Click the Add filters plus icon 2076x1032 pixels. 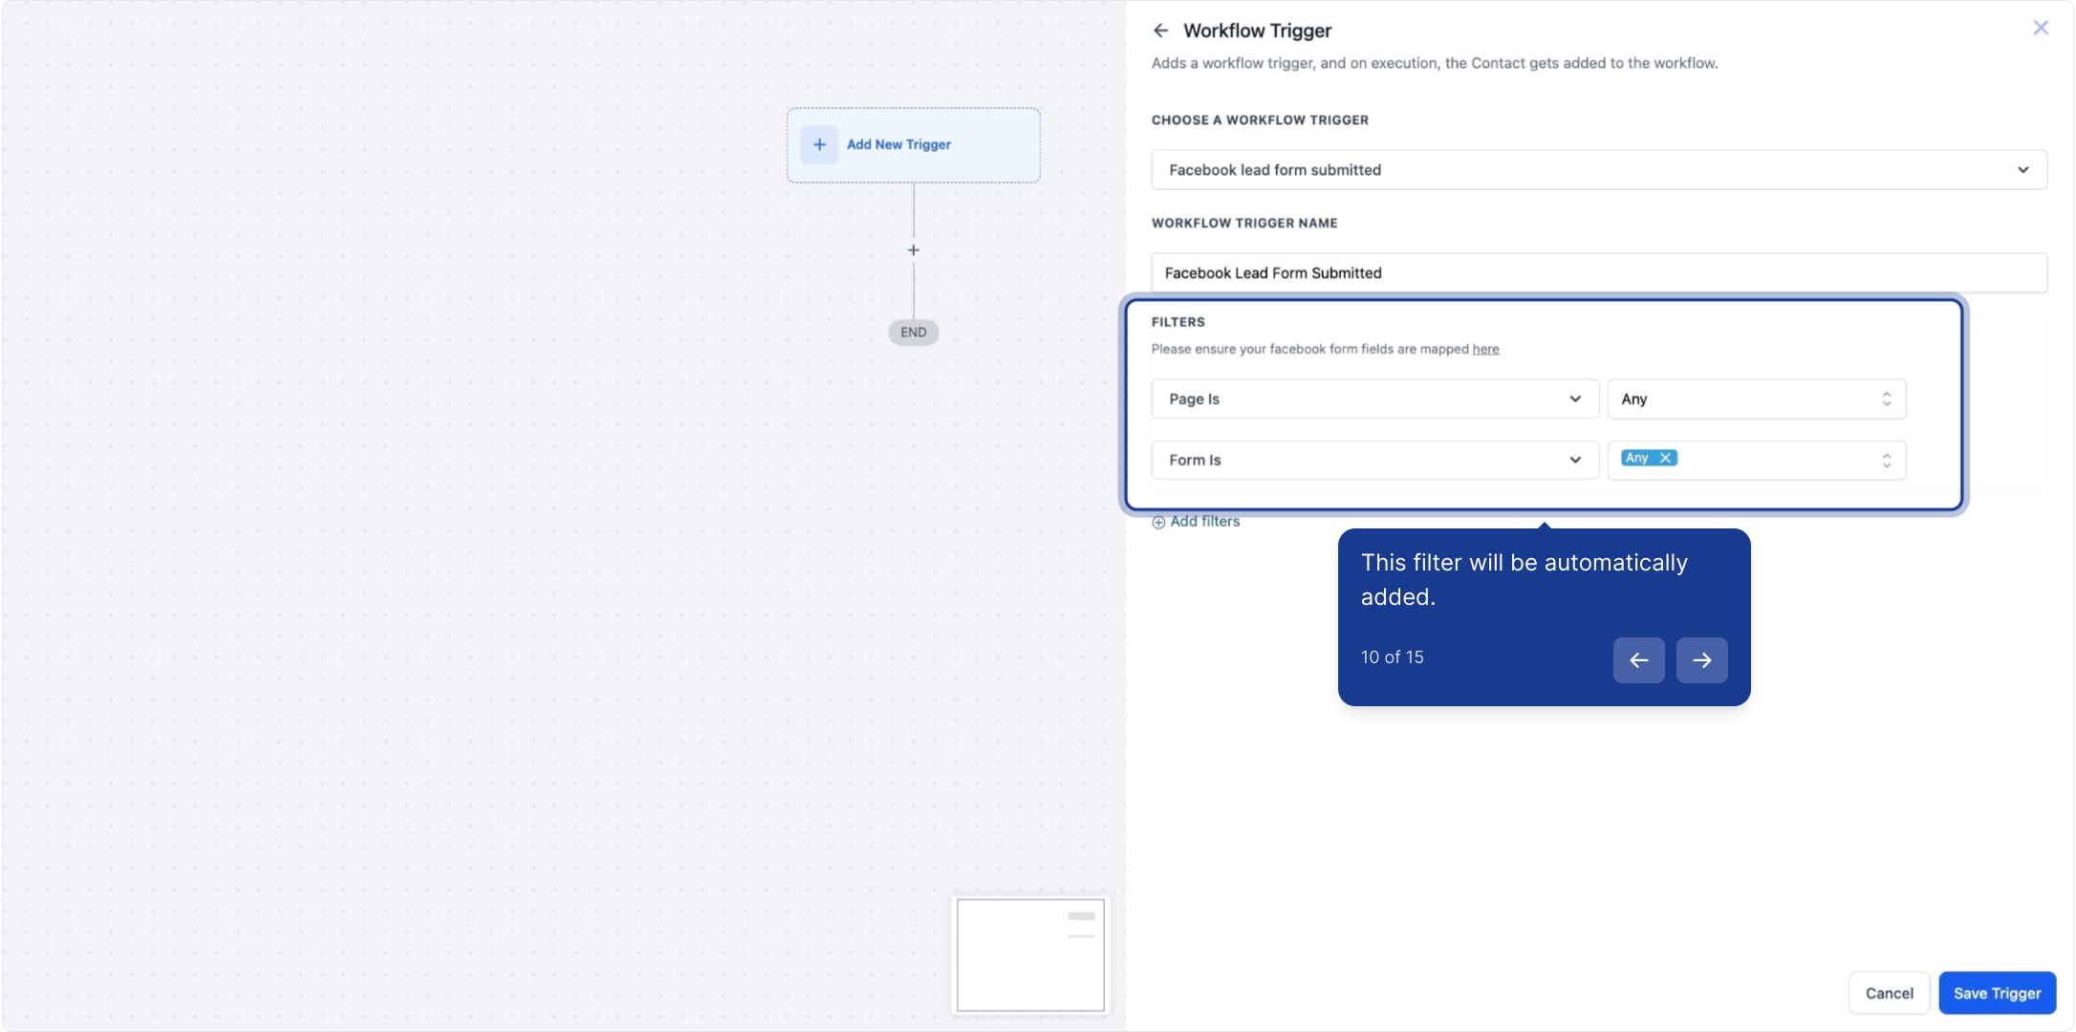click(1158, 522)
